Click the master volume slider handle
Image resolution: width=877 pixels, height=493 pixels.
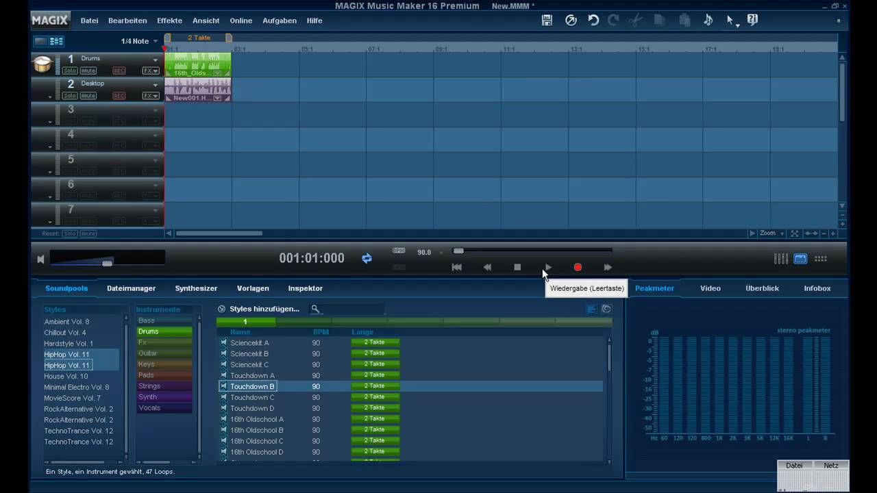107,262
